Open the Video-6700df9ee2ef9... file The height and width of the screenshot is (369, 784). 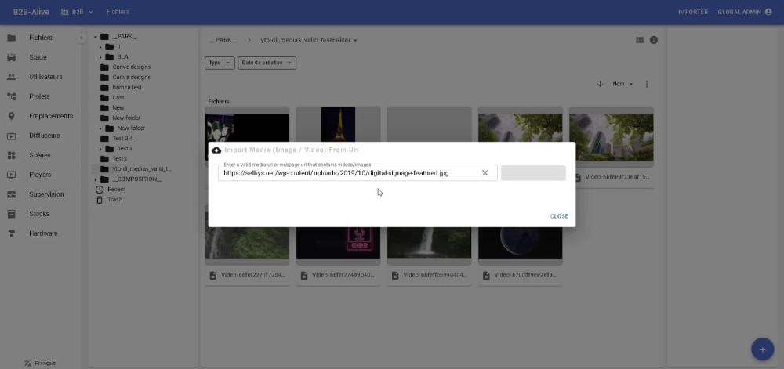520,275
